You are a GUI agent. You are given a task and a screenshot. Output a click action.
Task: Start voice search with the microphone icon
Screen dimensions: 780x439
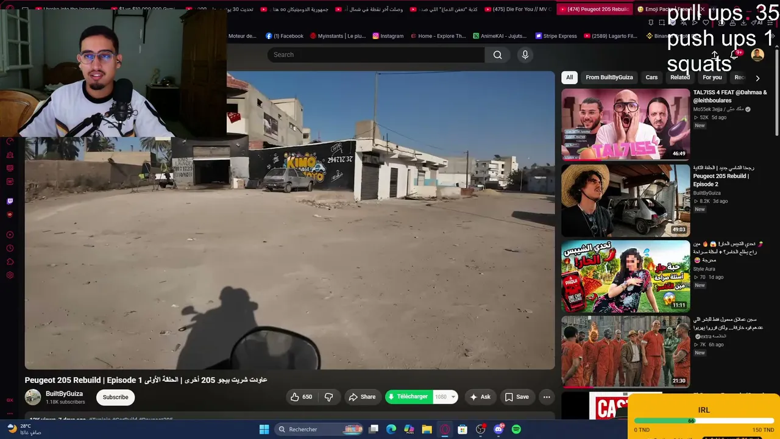click(x=525, y=55)
